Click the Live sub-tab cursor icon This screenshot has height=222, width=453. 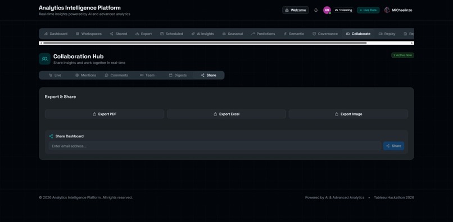[x=51, y=75]
